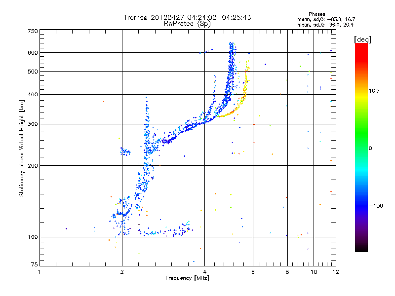Click the 'mean, sd,X: 96.0, 20.4' line

pos(325,25)
